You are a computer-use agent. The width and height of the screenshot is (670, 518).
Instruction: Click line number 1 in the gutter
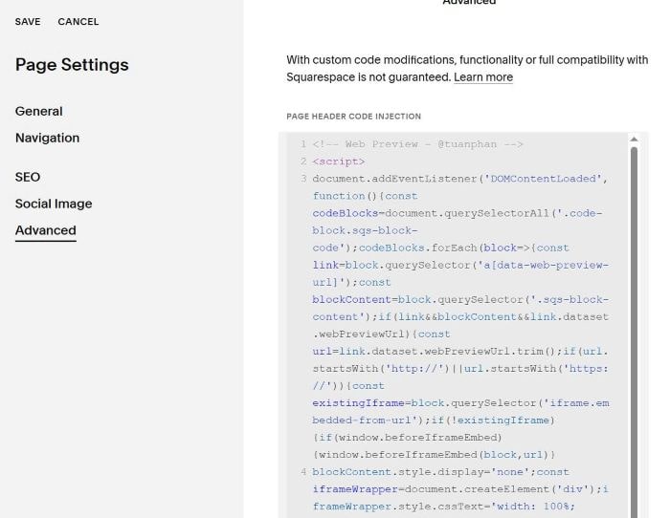303,144
